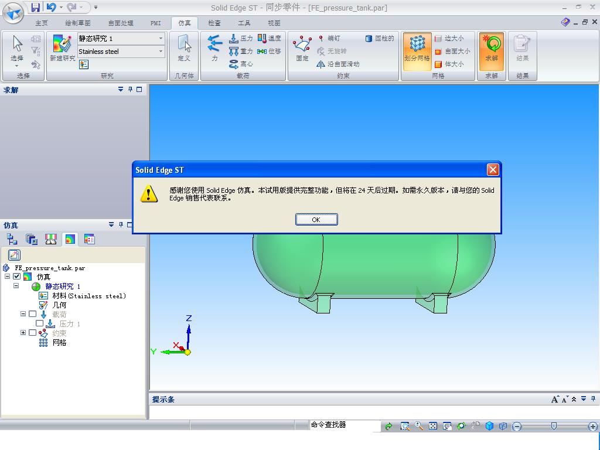600x450 pixels.
Task: Open the 静态研究 1 study dropdown
Action: pos(161,38)
